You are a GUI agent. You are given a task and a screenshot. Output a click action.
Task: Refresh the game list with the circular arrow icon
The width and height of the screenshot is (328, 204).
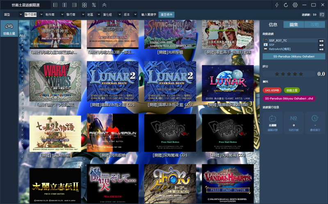[x=286, y=5]
